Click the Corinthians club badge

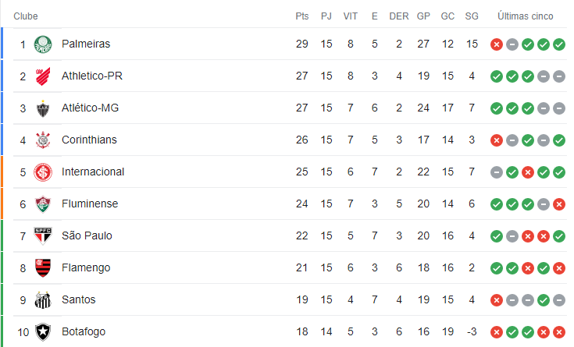[x=43, y=140]
